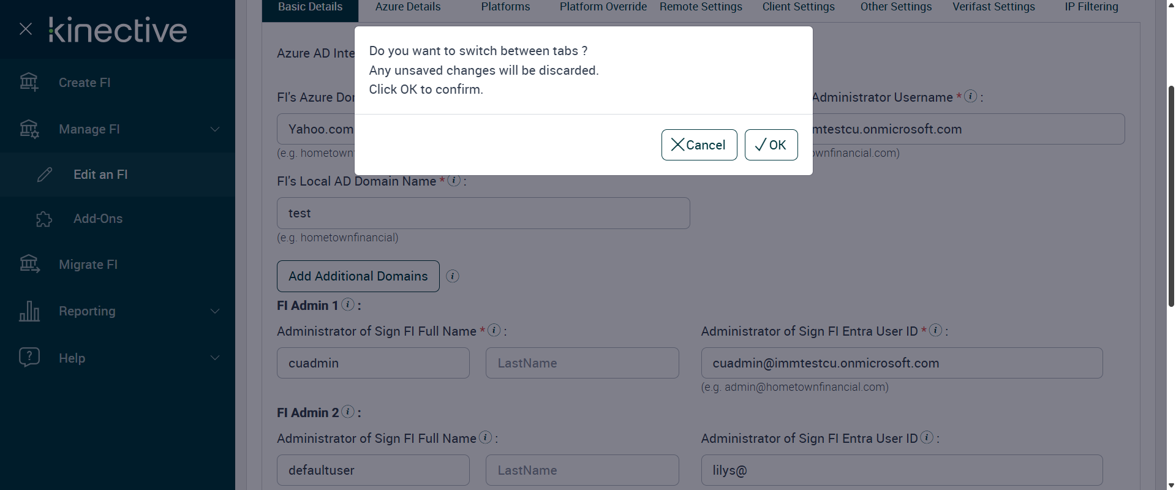1176x490 pixels.
Task: Click the page vertical scrollbar
Action: [1171, 196]
